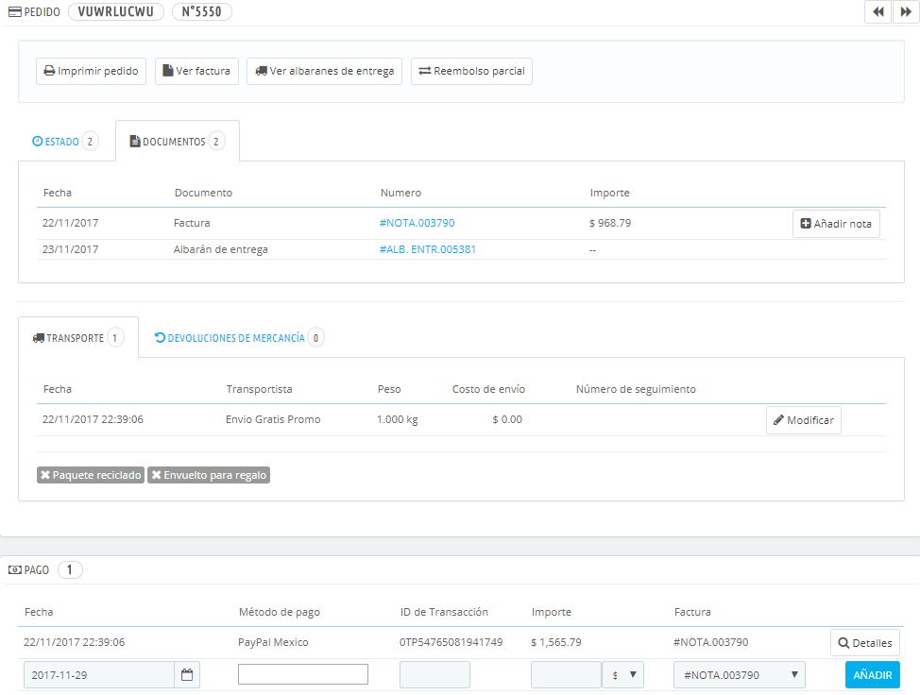Click PEDIDO header credit card icon
The height and width of the screenshot is (695, 920).
15,11
